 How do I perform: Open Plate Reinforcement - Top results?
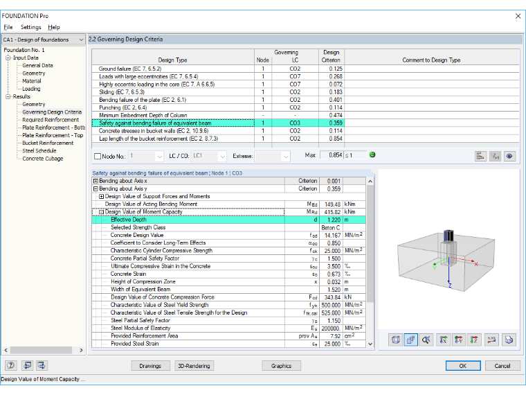click(x=53, y=135)
